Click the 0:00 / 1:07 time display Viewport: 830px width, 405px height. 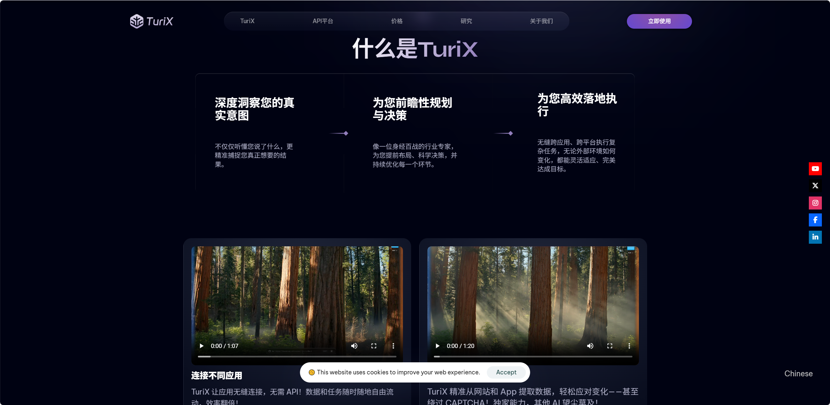[225, 346]
